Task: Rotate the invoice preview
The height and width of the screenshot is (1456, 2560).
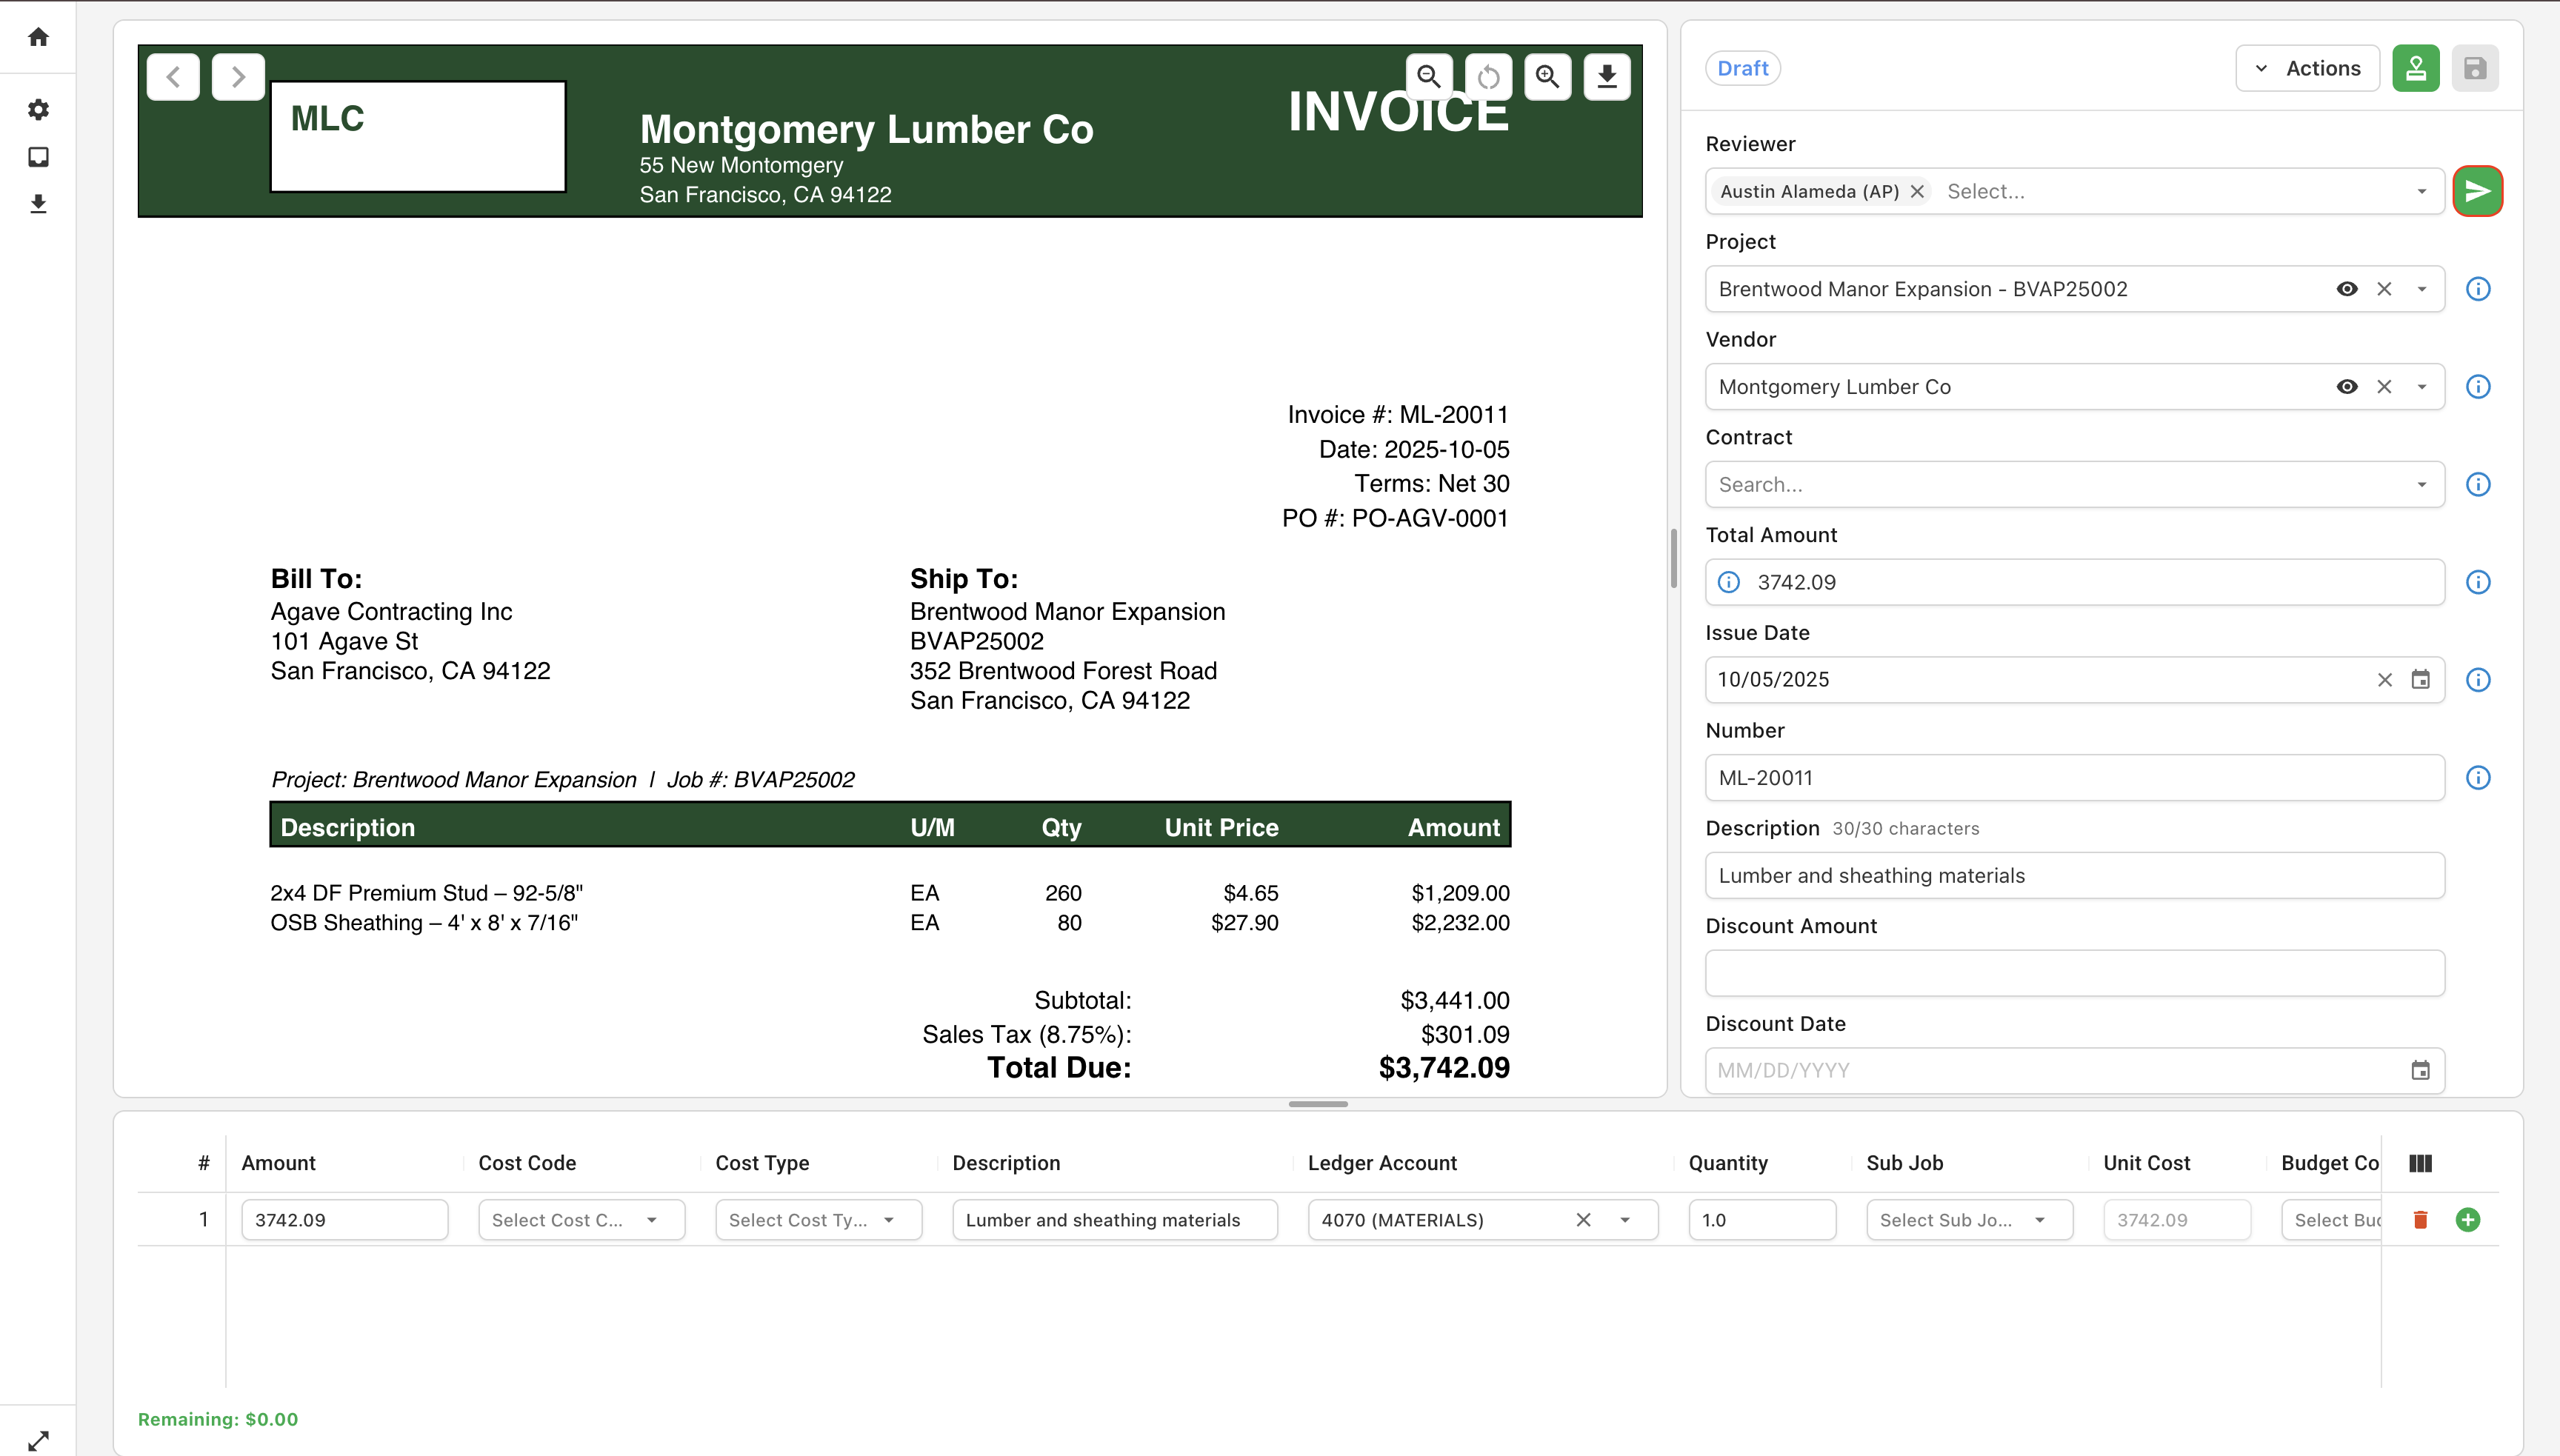Action: tap(1489, 77)
